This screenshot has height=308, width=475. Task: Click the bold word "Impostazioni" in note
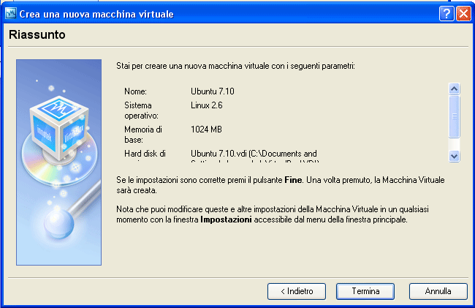click(x=226, y=219)
